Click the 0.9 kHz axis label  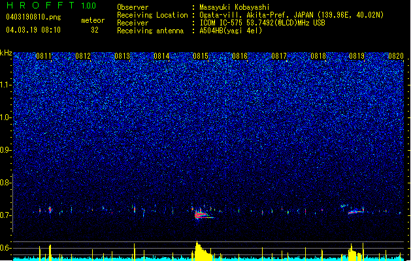click(6, 150)
